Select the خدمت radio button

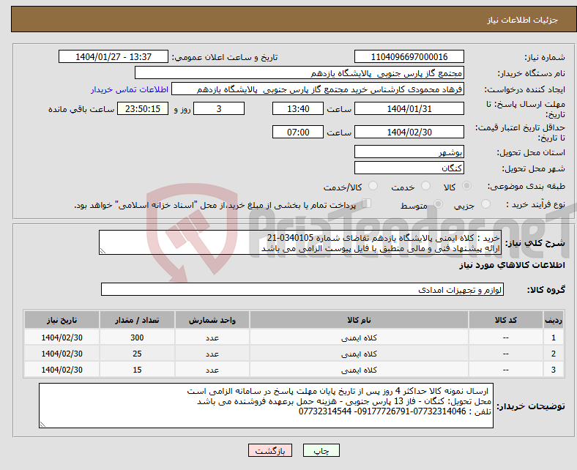coord(425,186)
